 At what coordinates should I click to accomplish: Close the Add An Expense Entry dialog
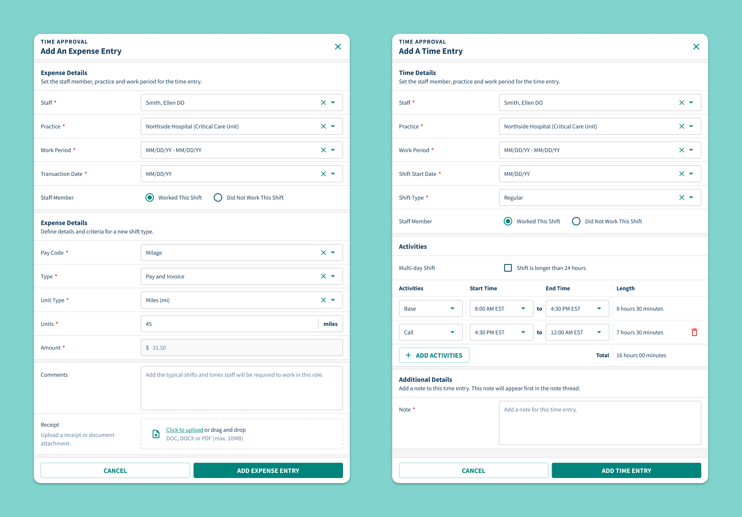[x=338, y=47]
